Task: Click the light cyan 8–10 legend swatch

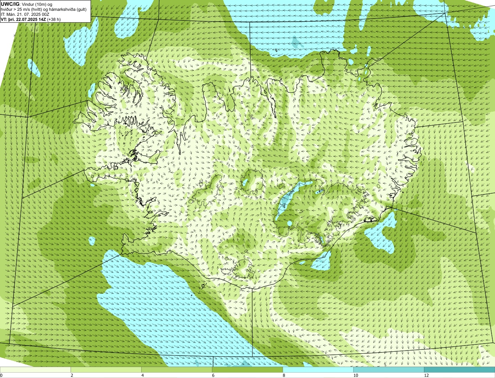Action: pos(319,369)
